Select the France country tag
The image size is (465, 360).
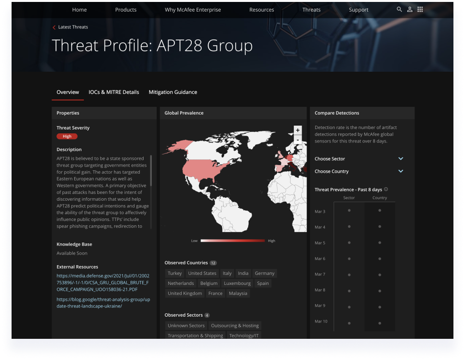pos(215,293)
